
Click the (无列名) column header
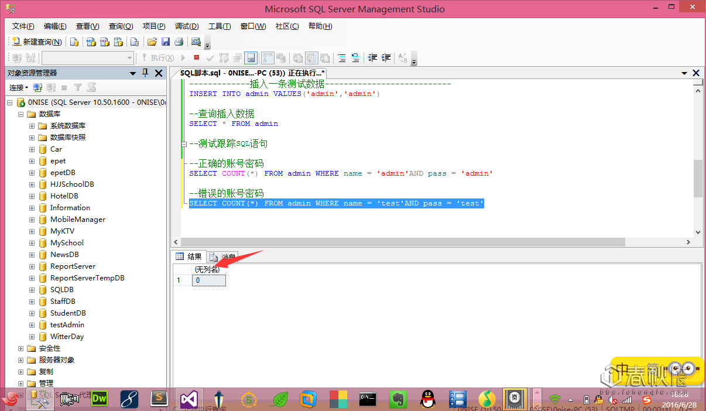[x=208, y=269]
